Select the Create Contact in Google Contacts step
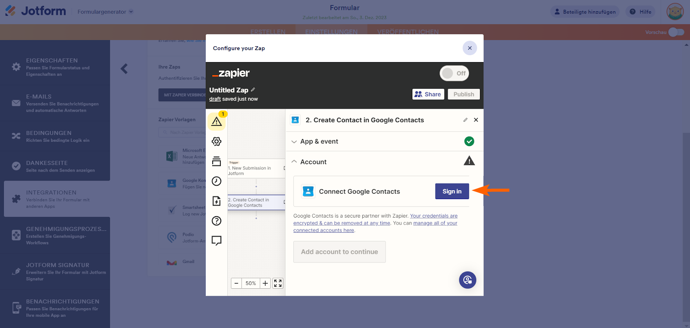Viewport: 690px width, 328px height. (x=256, y=203)
